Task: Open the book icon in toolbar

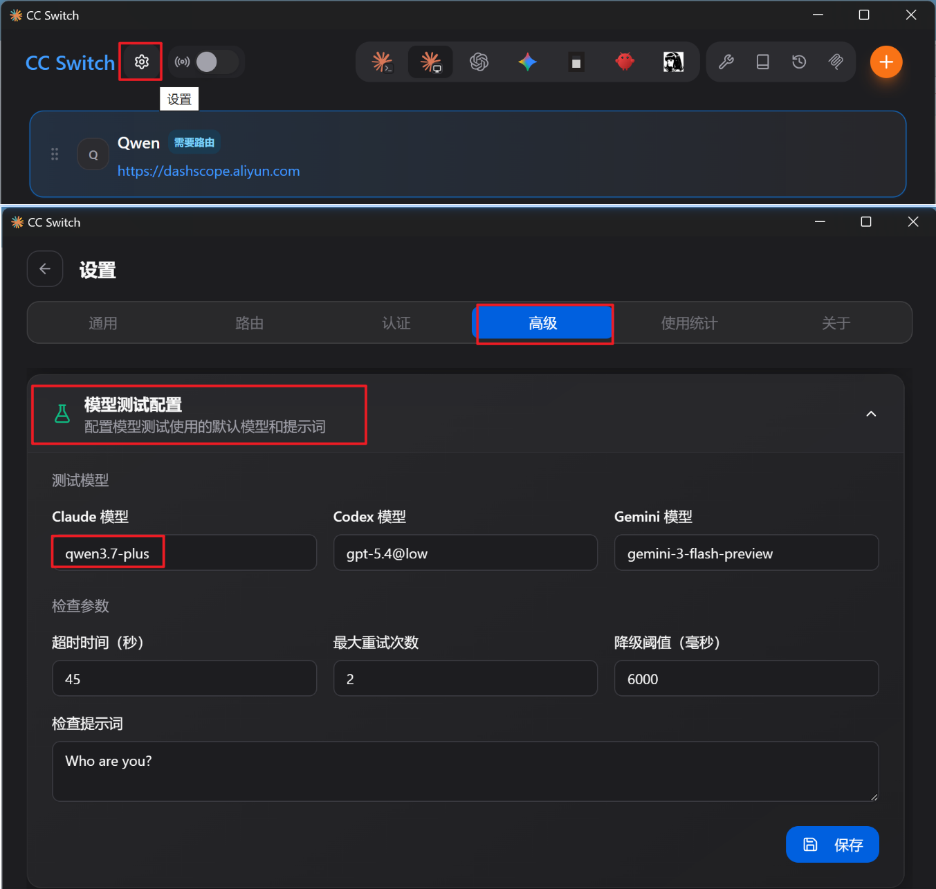Action: tap(762, 62)
